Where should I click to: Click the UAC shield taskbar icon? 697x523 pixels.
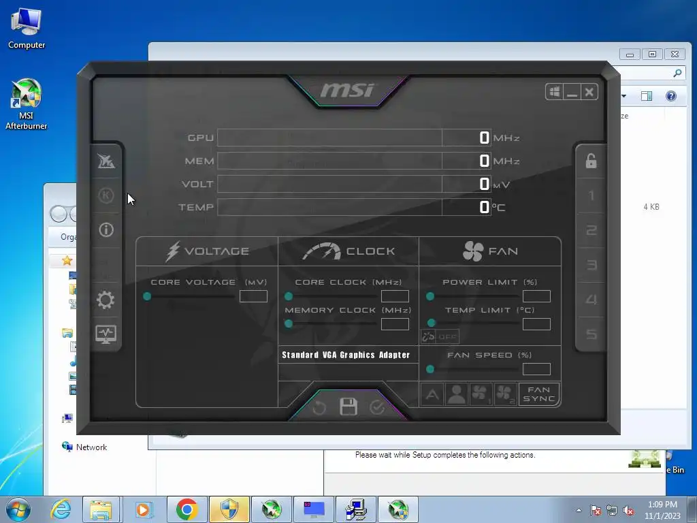coord(229,509)
